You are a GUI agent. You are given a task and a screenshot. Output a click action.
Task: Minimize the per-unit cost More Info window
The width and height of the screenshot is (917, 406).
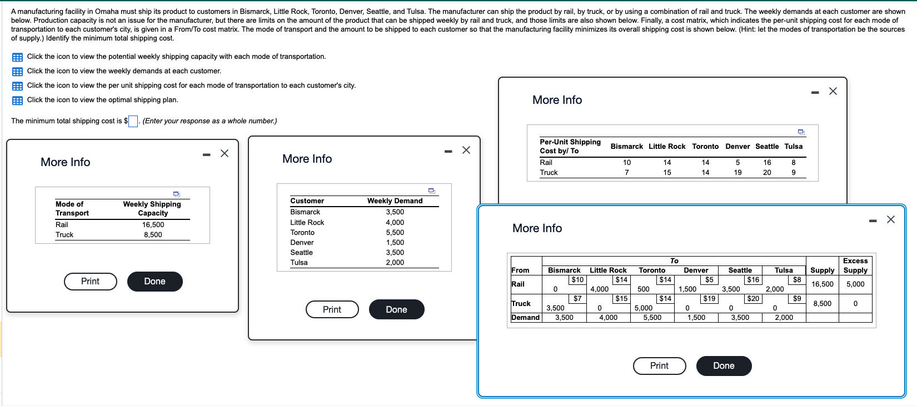click(815, 92)
